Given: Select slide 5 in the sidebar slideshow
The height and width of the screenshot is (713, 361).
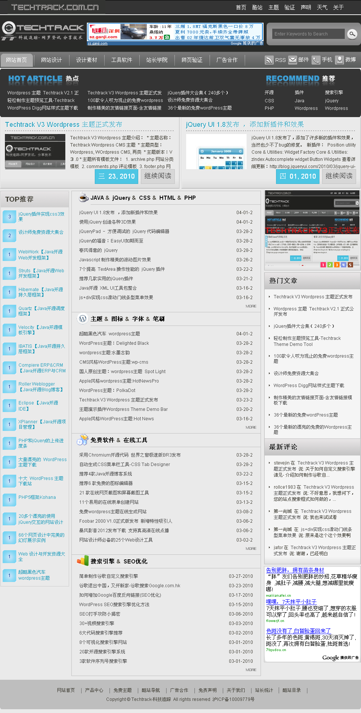Looking at the screenshot, I should point(350,265).
